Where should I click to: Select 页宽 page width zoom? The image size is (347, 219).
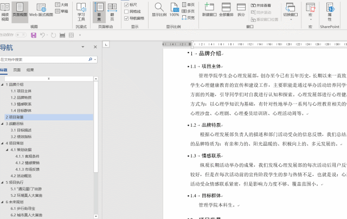pos(188,17)
